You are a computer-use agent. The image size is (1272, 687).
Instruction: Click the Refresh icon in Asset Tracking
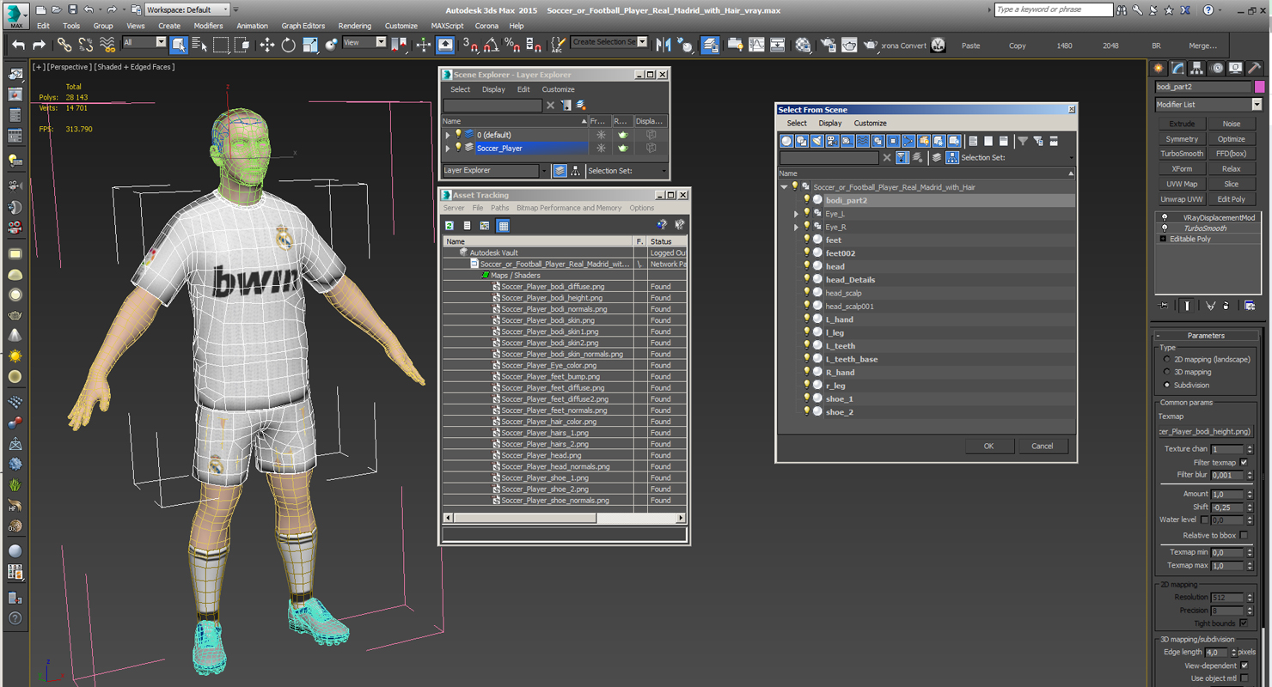coord(449,225)
